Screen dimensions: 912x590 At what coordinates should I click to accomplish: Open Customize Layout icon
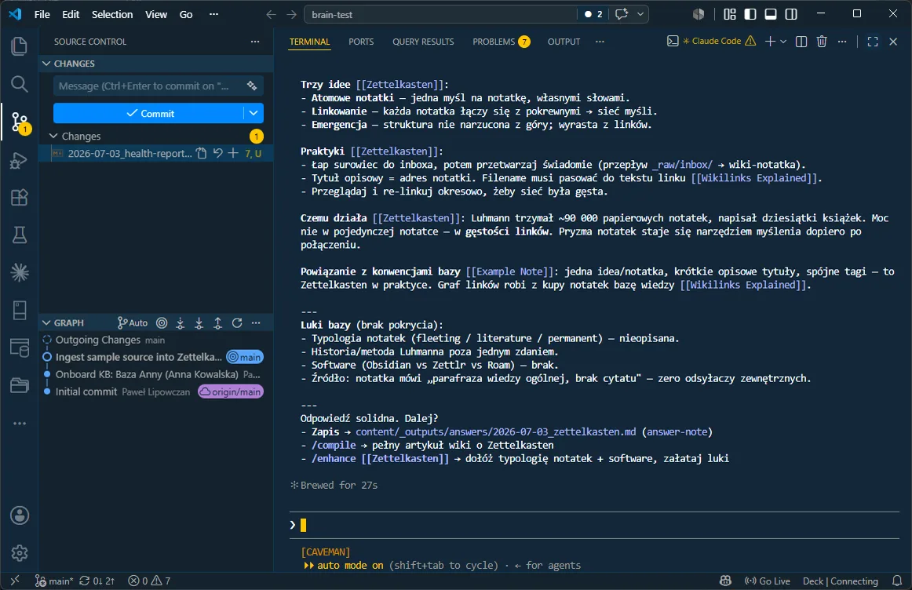coord(729,14)
